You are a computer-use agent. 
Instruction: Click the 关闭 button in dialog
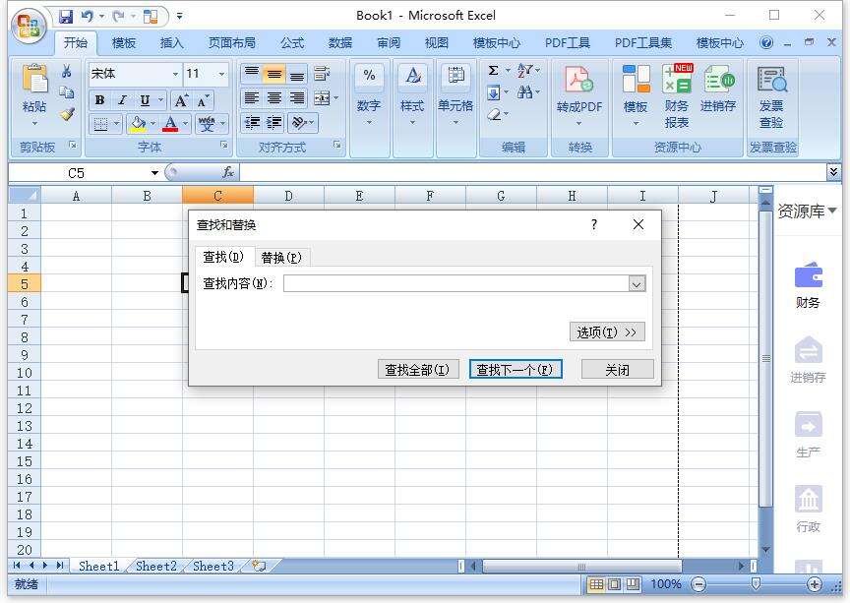tap(618, 370)
